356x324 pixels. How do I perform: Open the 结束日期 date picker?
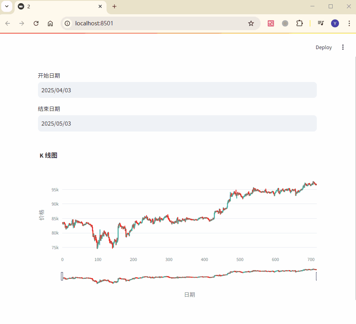point(177,123)
